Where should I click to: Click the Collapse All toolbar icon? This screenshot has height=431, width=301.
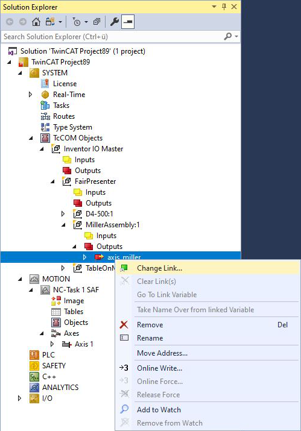97,22
